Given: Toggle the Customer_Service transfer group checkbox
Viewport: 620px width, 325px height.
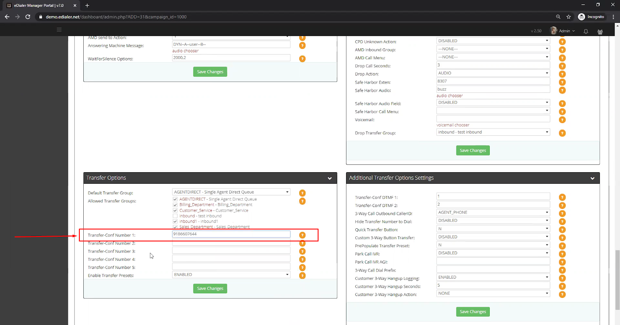Looking at the screenshot, I should coord(175,210).
